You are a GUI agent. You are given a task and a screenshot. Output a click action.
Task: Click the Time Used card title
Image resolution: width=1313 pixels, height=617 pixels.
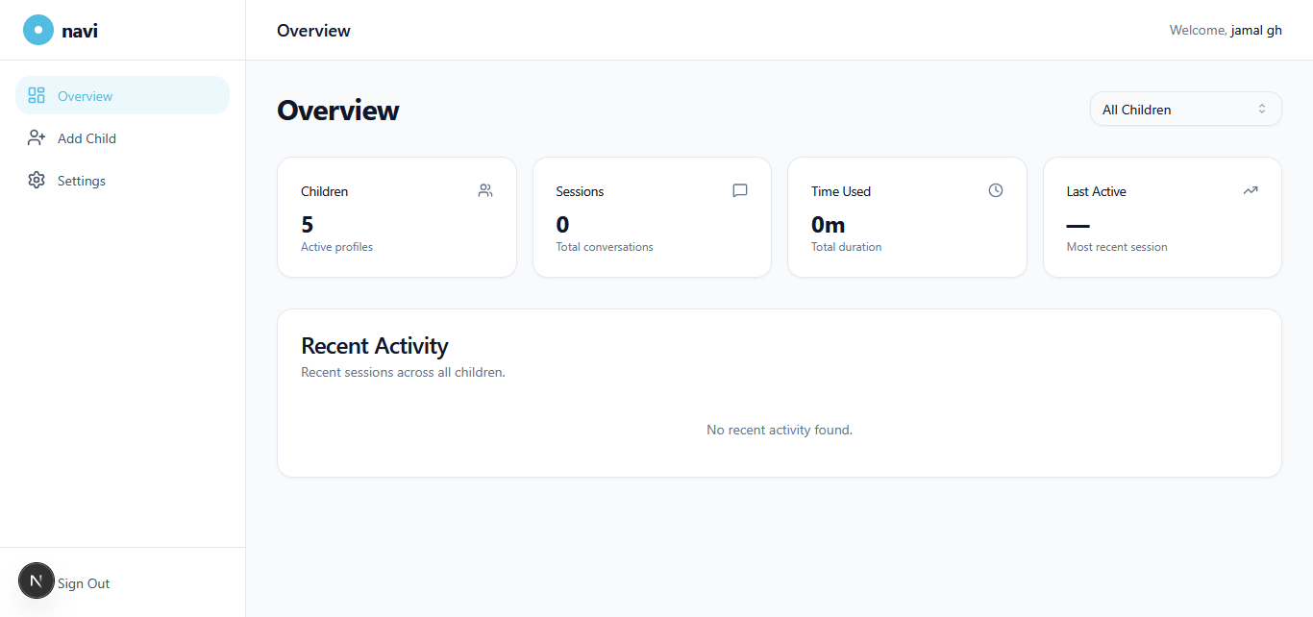(x=841, y=191)
